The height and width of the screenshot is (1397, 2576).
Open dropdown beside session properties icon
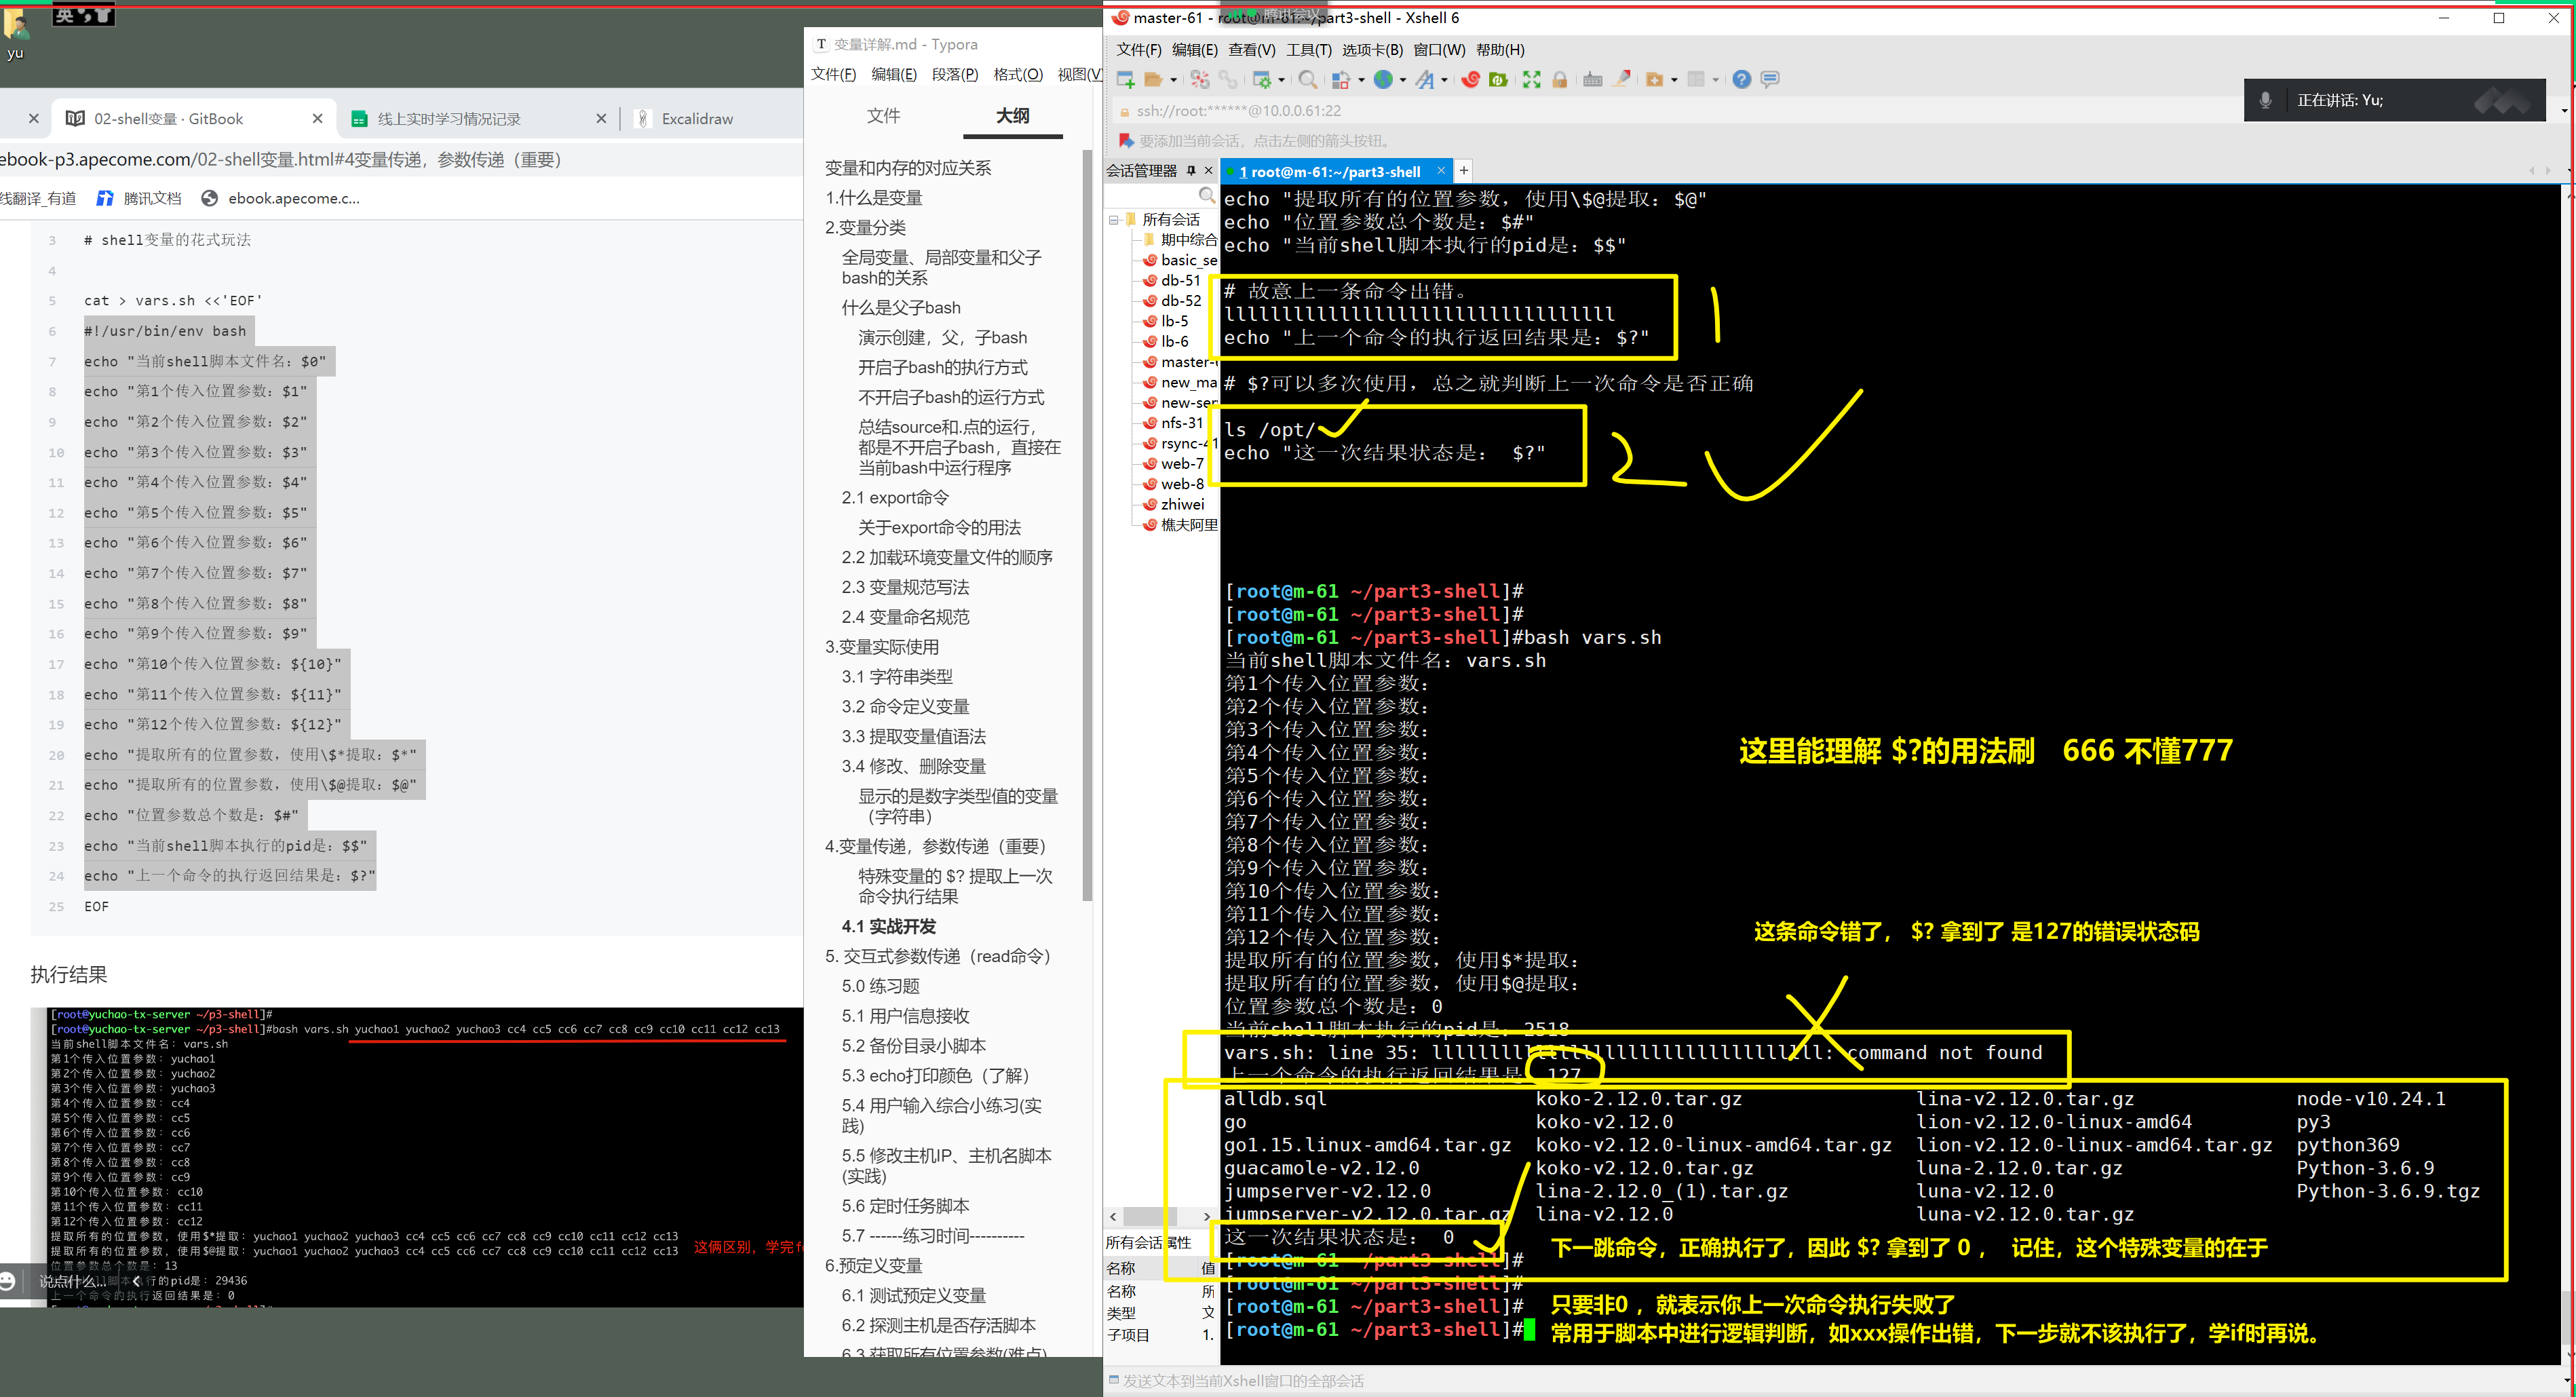click(x=1281, y=81)
